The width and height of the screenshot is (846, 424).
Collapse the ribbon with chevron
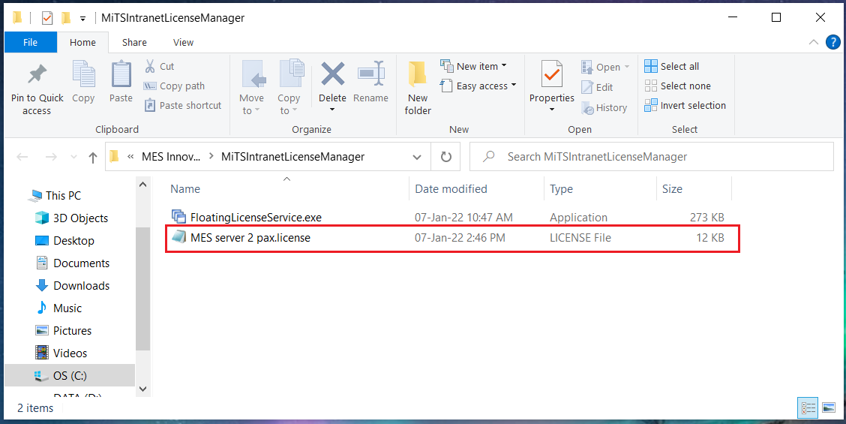813,43
